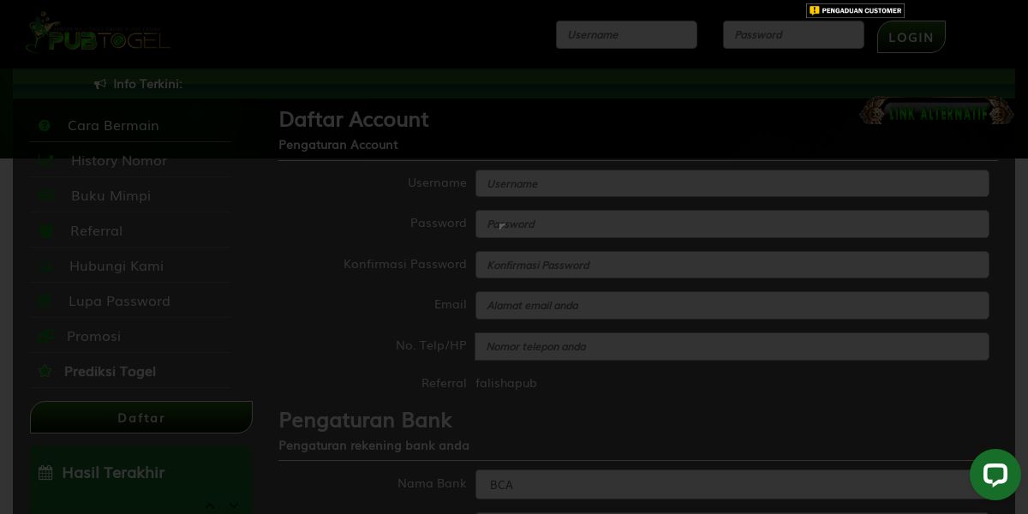This screenshot has width=1028, height=514.
Task: Click the LOGIN button
Action: point(911,37)
